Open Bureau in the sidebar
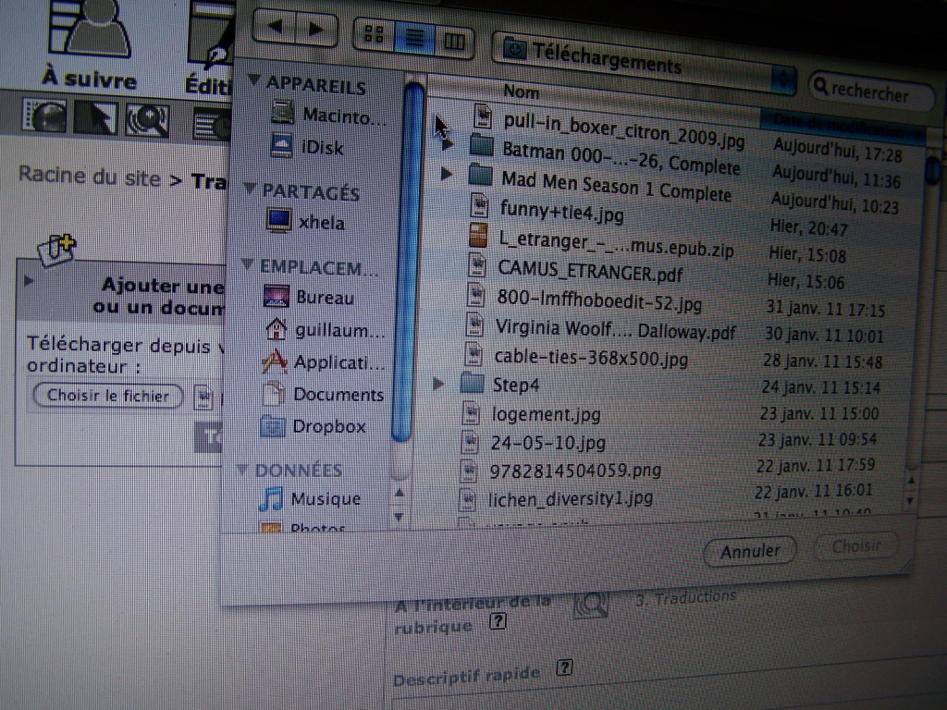Viewport: 947px width, 710px height. pyautogui.click(x=309, y=297)
